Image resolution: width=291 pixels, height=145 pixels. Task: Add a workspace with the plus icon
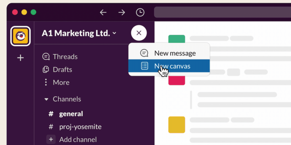tap(20, 58)
